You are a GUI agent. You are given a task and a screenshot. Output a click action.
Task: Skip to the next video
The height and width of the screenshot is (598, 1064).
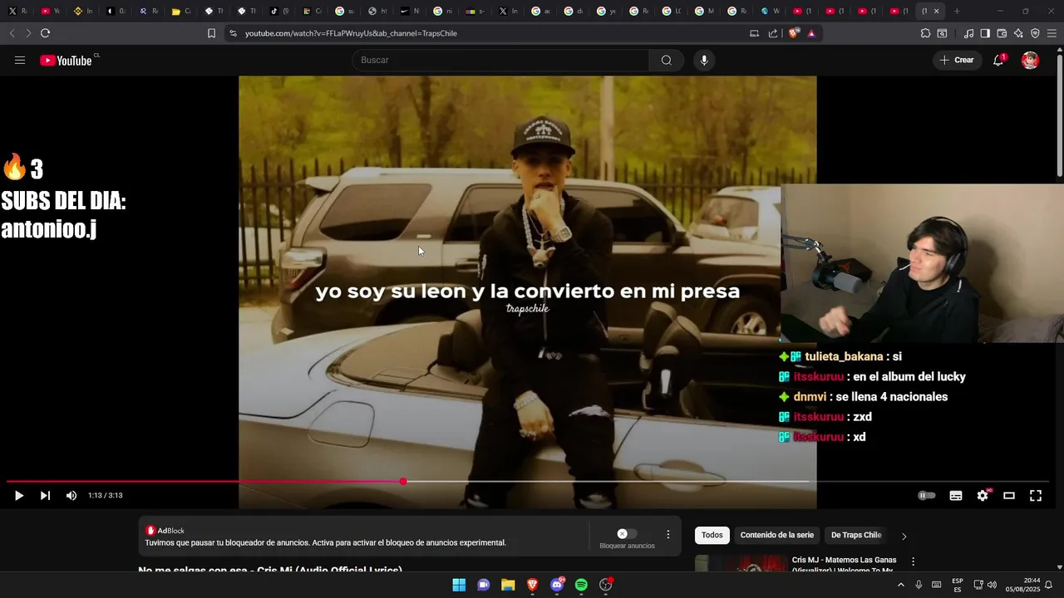[x=45, y=496]
